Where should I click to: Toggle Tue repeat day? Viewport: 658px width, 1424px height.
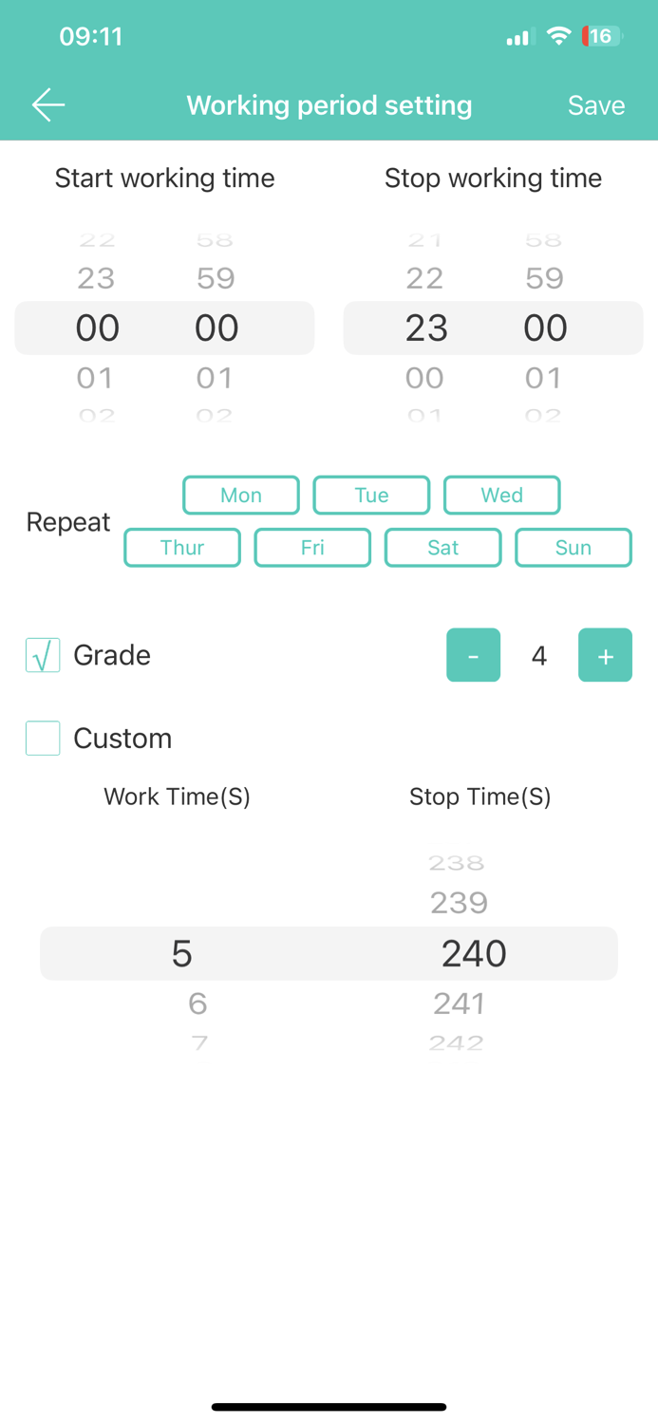371,495
